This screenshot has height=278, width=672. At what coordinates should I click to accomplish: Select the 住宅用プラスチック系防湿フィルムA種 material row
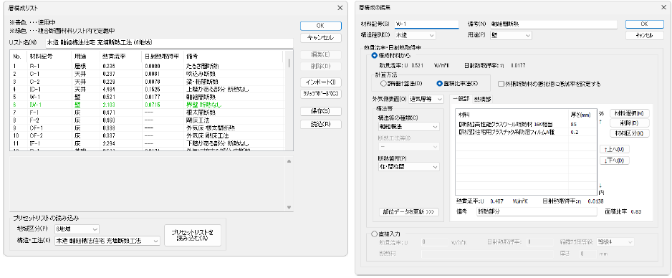pos(527,132)
